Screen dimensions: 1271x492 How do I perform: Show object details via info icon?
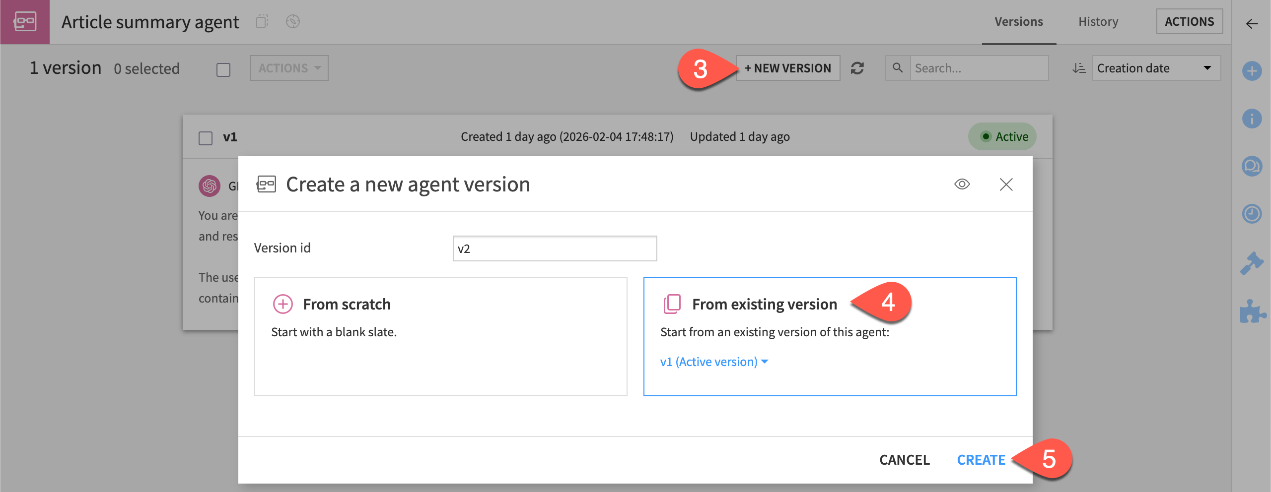point(1252,119)
